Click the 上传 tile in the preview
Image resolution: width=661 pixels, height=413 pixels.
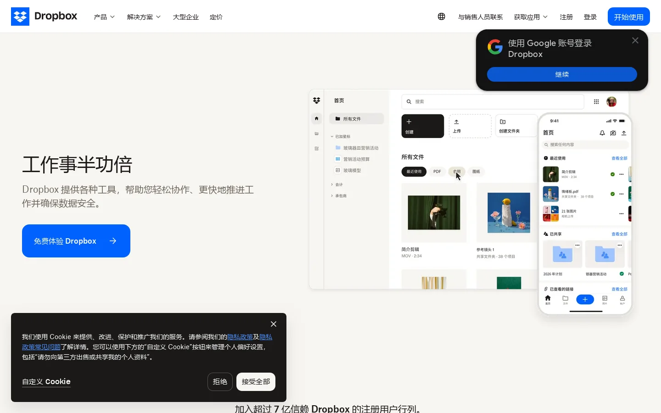point(470,126)
